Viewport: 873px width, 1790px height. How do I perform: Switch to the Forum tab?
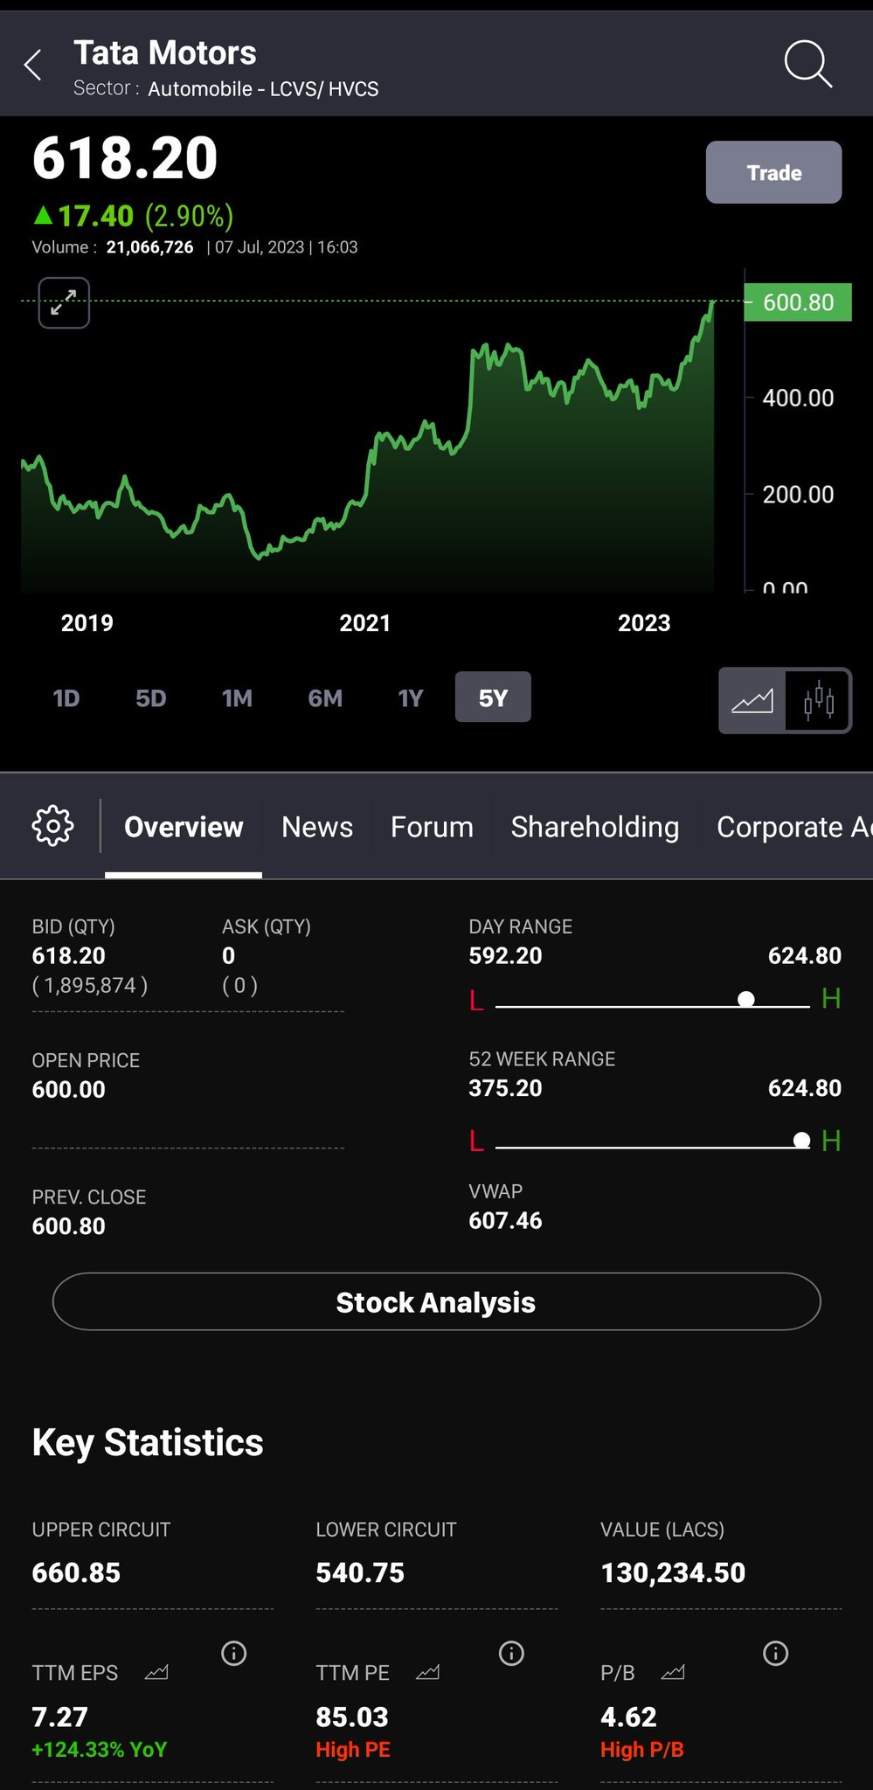pos(432,827)
